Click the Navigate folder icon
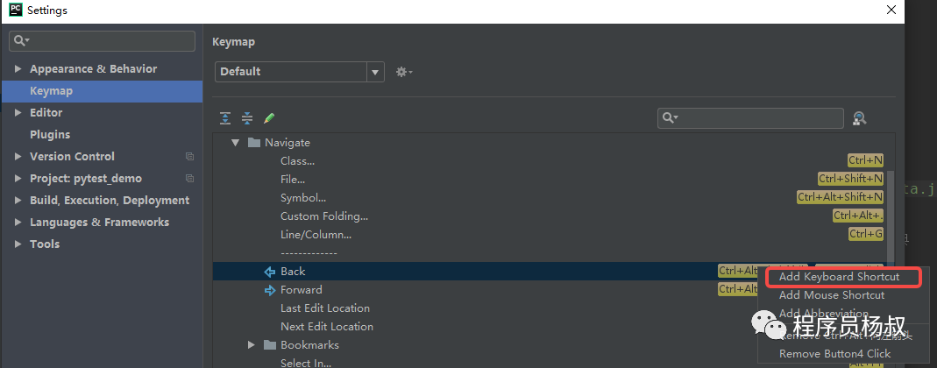The width and height of the screenshot is (937, 368). tap(254, 143)
